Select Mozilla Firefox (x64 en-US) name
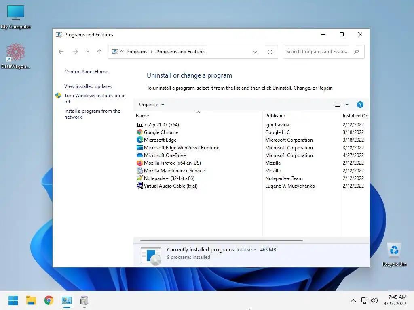This screenshot has height=310, width=414. (172, 163)
